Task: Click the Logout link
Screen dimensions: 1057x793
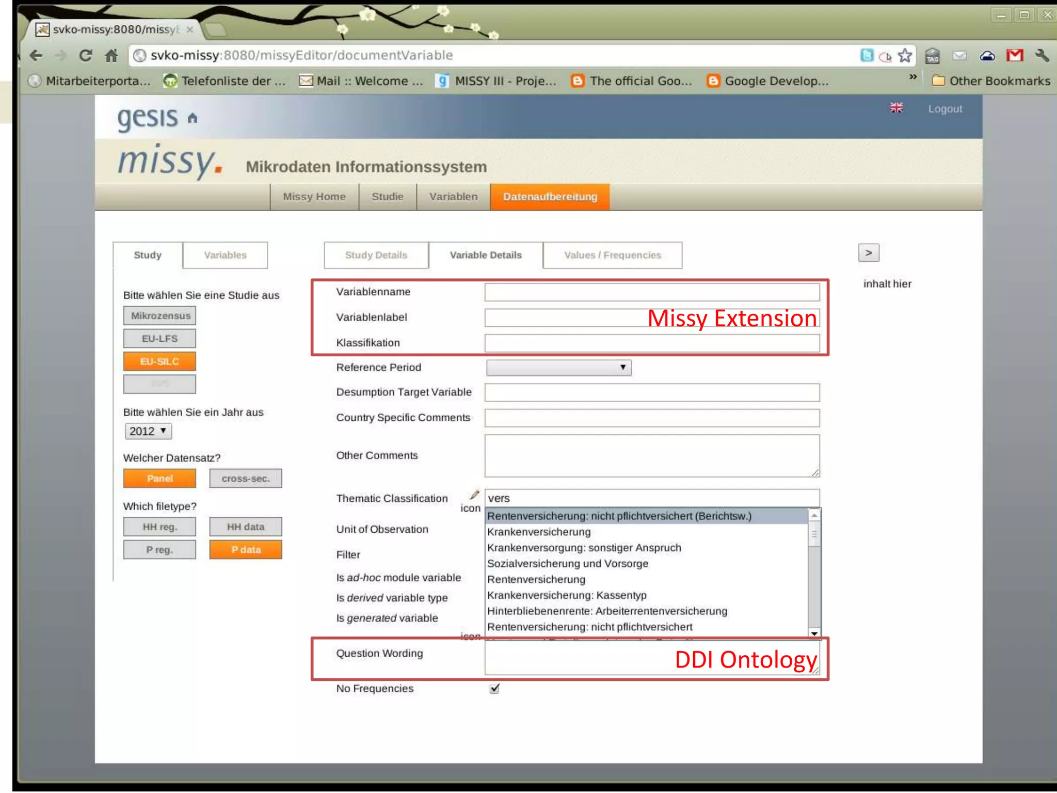Action: coord(945,109)
